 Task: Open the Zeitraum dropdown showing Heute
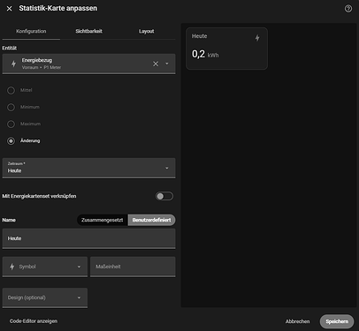tap(88, 168)
